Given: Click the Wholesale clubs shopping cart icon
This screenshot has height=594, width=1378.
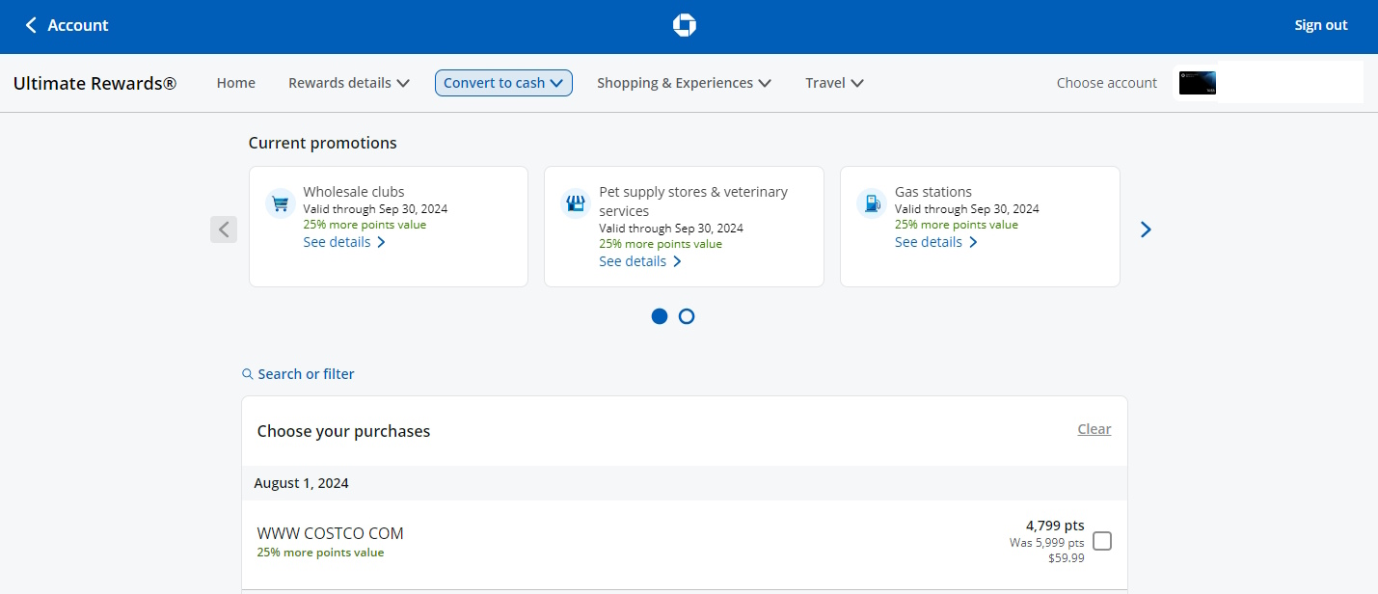Looking at the screenshot, I should 280,203.
